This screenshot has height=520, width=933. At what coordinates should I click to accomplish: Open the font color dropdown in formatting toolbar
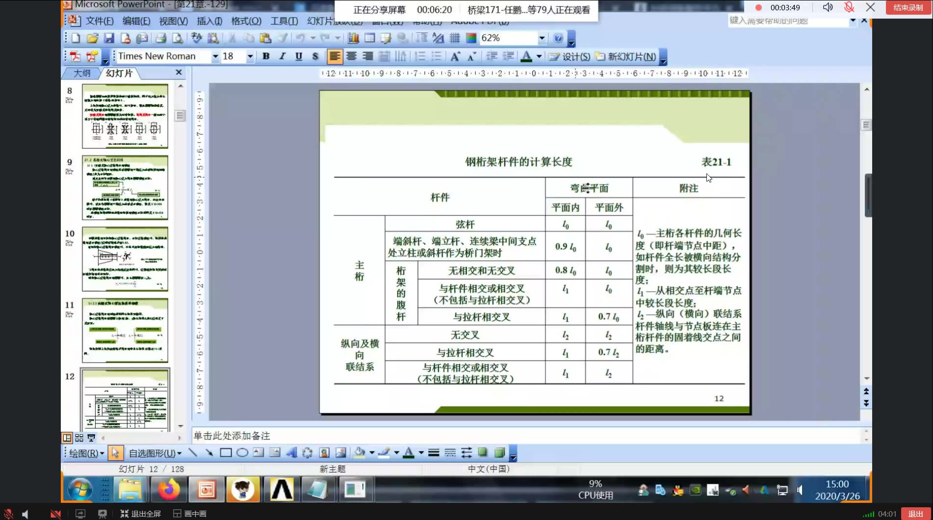point(539,56)
